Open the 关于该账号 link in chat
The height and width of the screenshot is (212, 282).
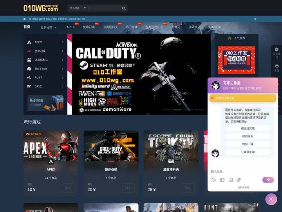coord(243,188)
